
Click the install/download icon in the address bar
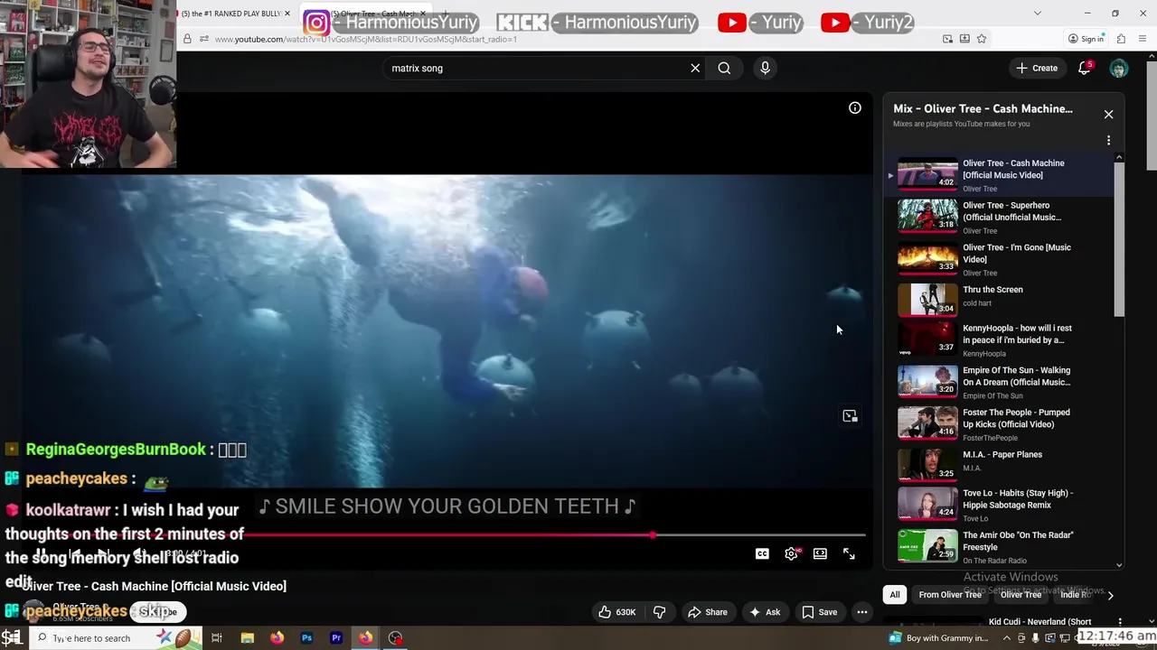tap(964, 39)
